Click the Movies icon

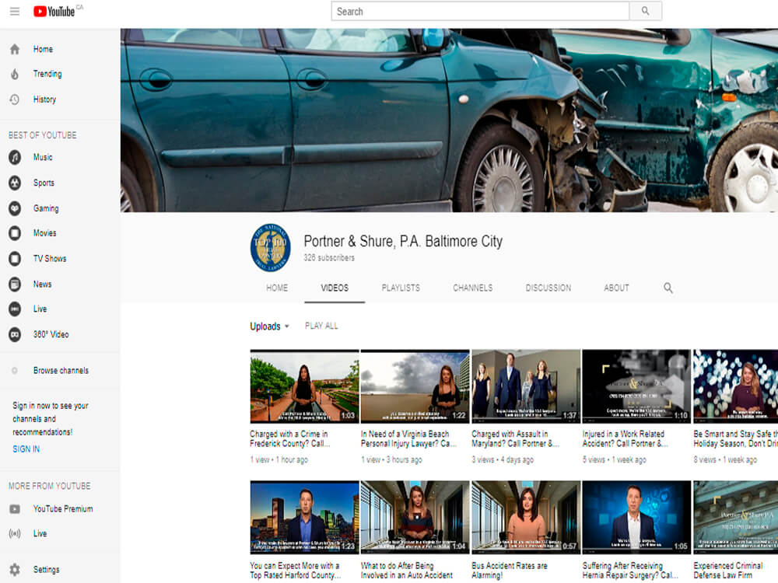[15, 233]
